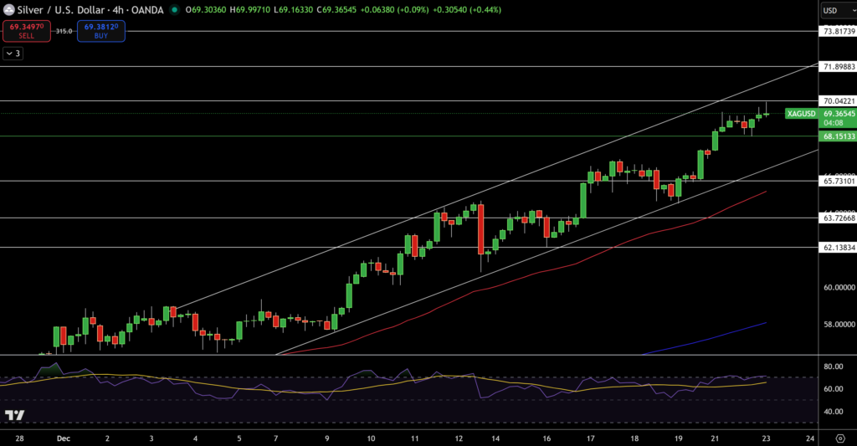Click the 70.04221 price level label
The image size is (857, 446).
point(838,100)
